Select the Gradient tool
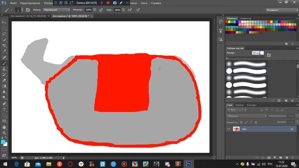299x168 pixels. (x=4, y=86)
